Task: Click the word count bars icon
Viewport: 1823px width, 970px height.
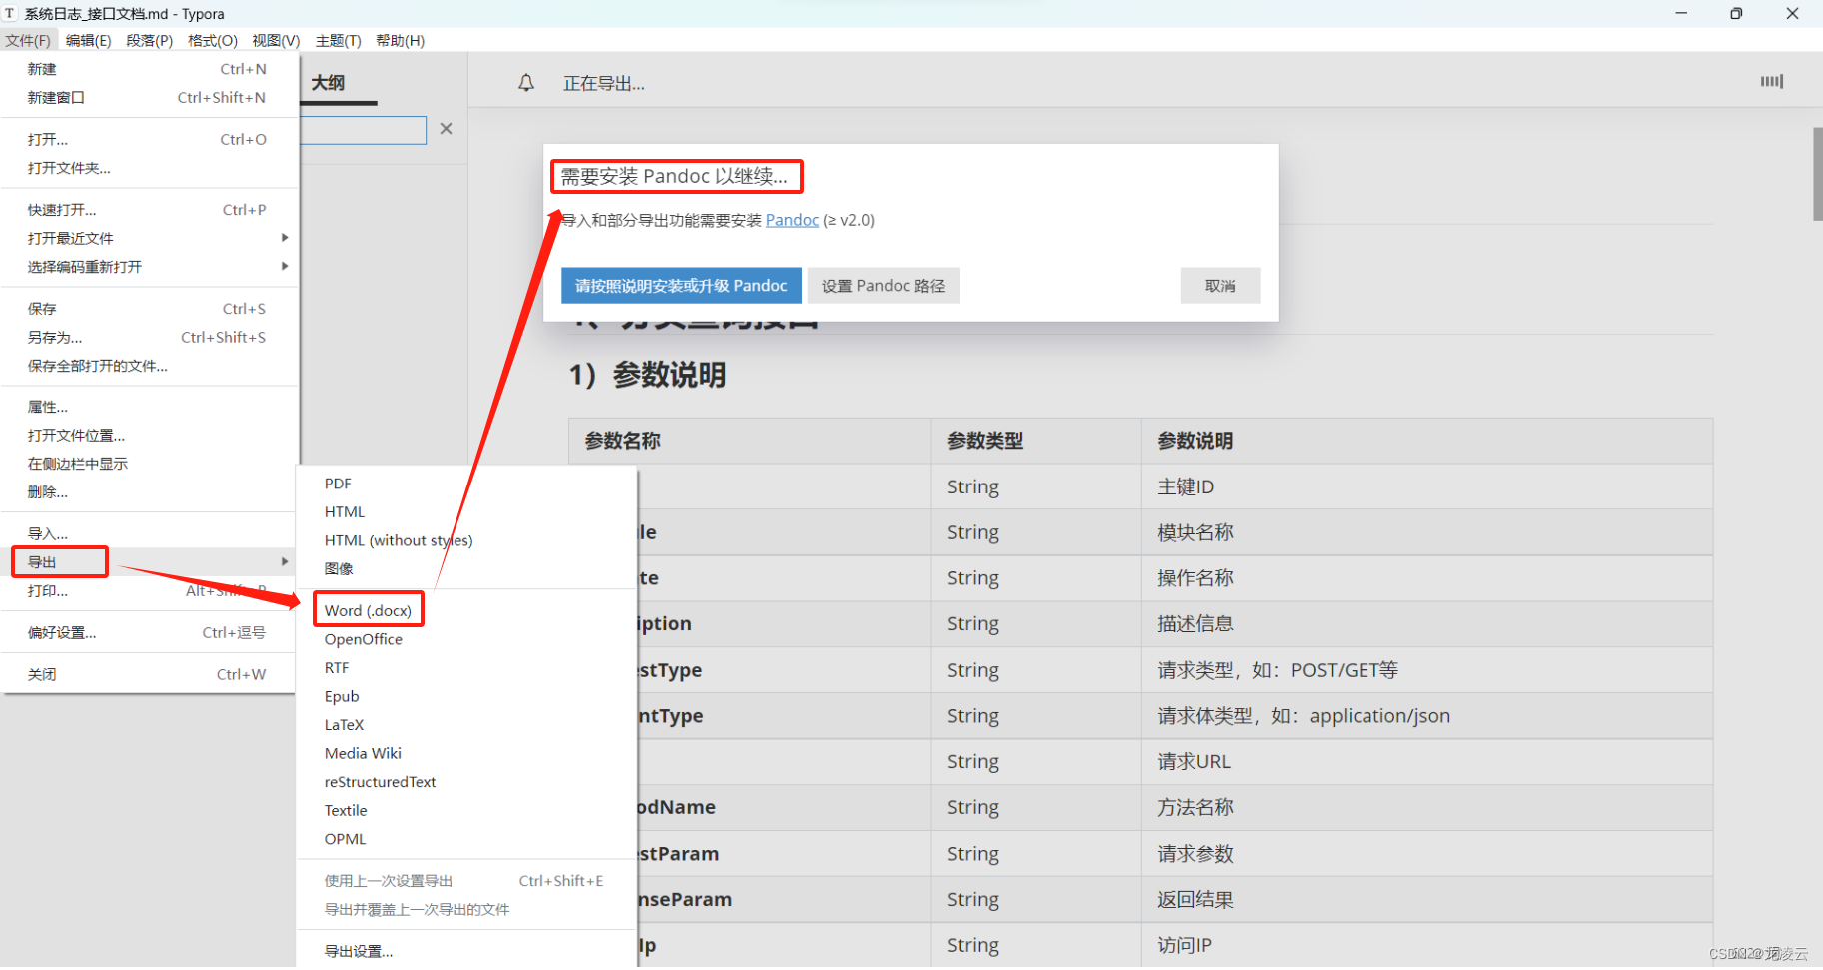Action: coord(1771,81)
